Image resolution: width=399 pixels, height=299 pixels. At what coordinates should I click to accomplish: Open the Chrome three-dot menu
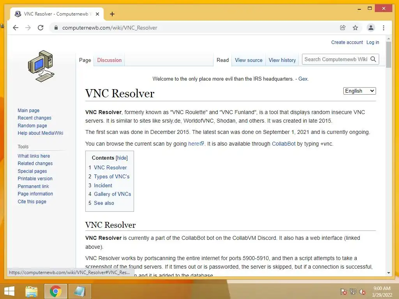[383, 28]
